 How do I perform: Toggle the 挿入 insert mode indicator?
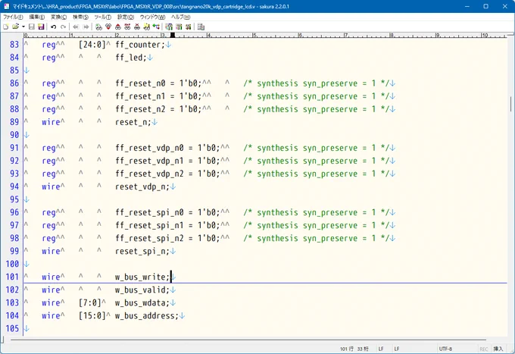click(x=498, y=349)
